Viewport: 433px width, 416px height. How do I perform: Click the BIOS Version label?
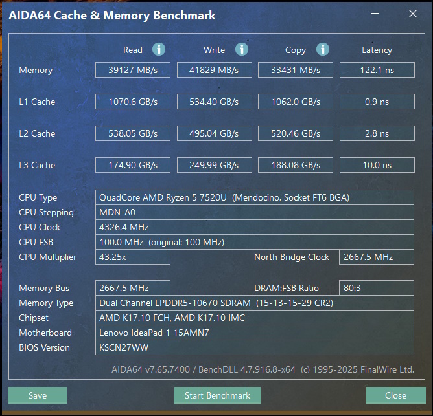coord(44,347)
